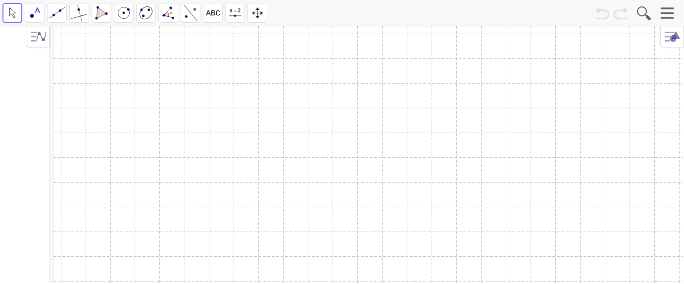Open the hamburger main menu
The width and height of the screenshot is (684, 284).
[x=667, y=13]
